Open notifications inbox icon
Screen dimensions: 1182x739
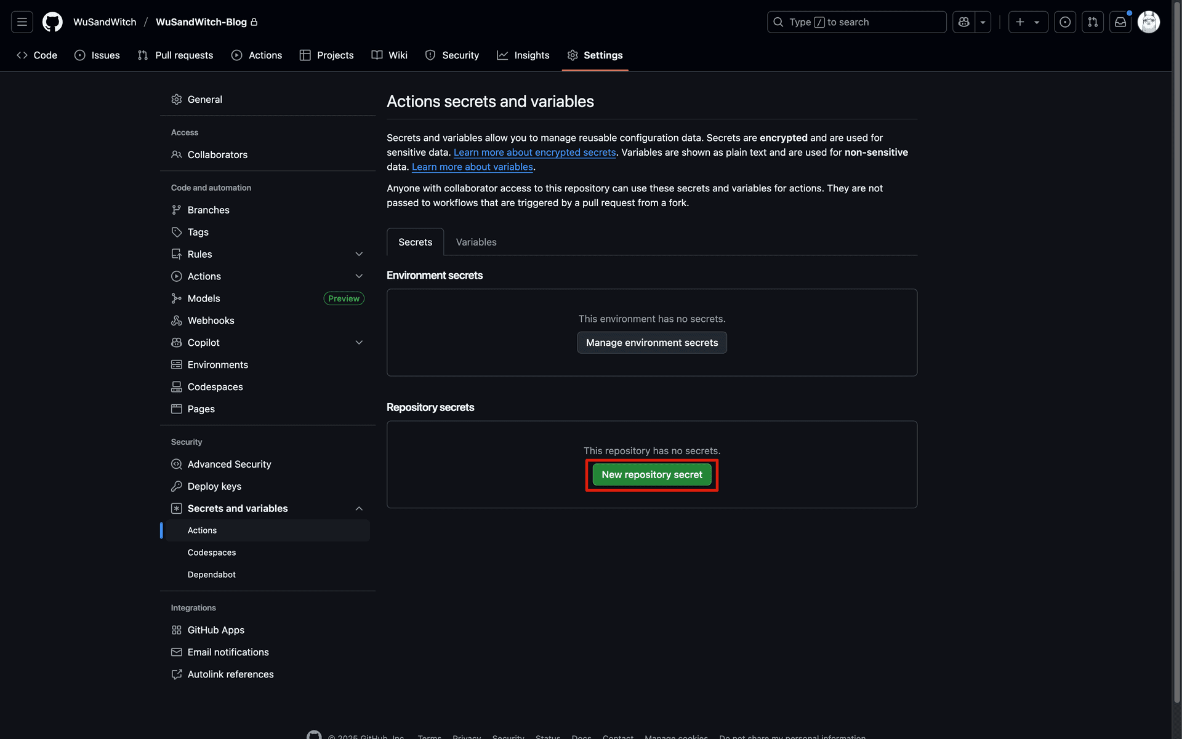pyautogui.click(x=1120, y=22)
